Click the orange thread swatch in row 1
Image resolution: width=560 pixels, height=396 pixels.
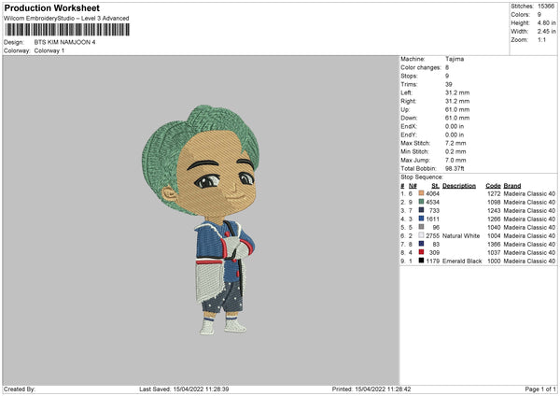point(421,193)
